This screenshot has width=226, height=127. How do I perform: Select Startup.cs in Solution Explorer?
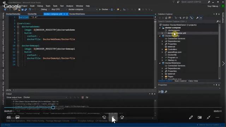[172, 60]
